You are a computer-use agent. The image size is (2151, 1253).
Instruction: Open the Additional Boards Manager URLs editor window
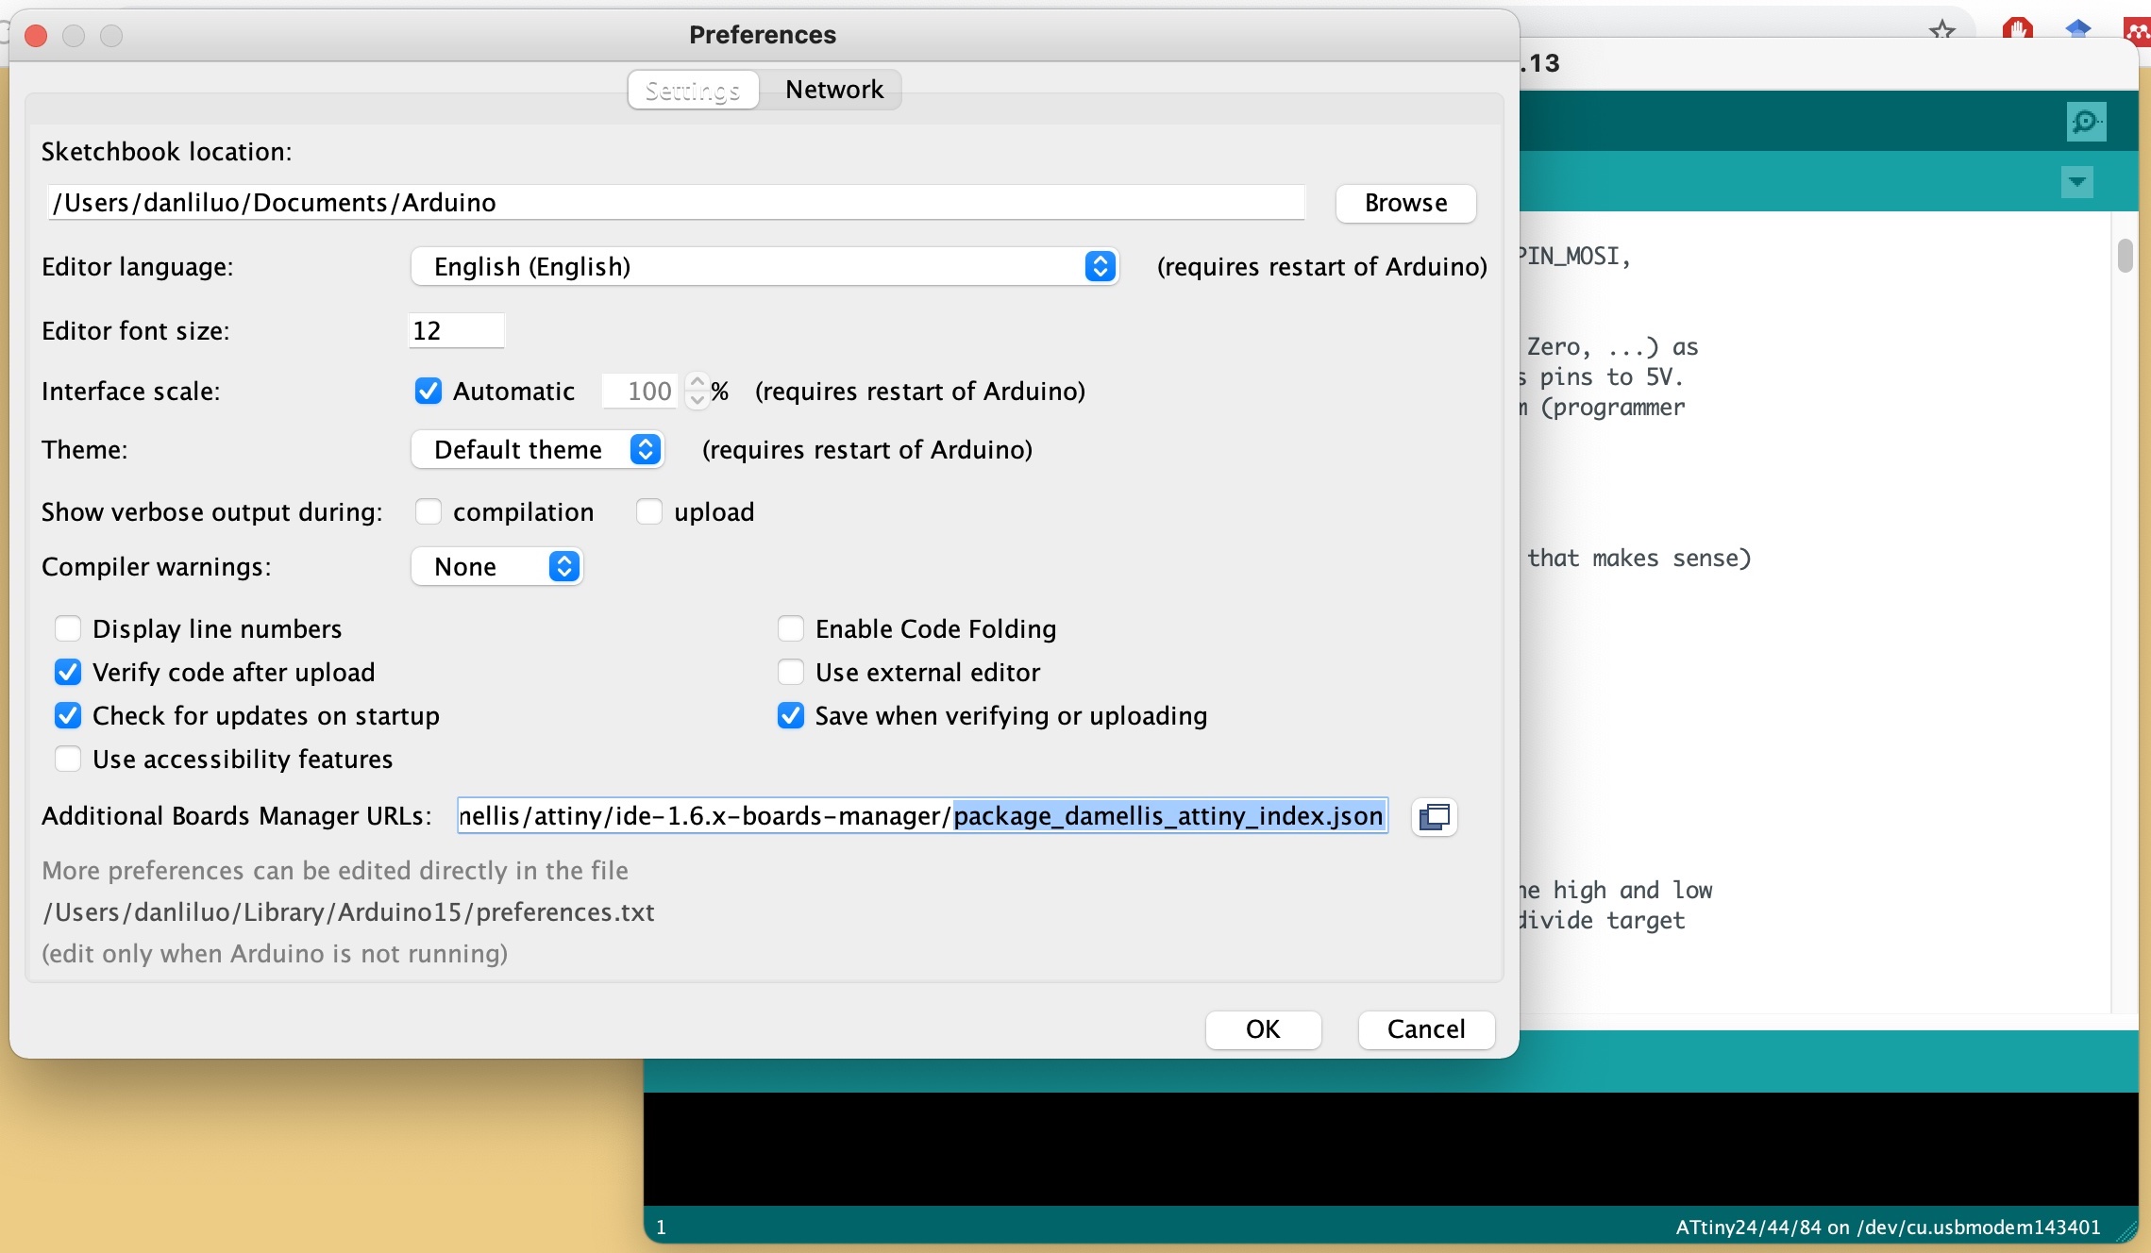1434,816
